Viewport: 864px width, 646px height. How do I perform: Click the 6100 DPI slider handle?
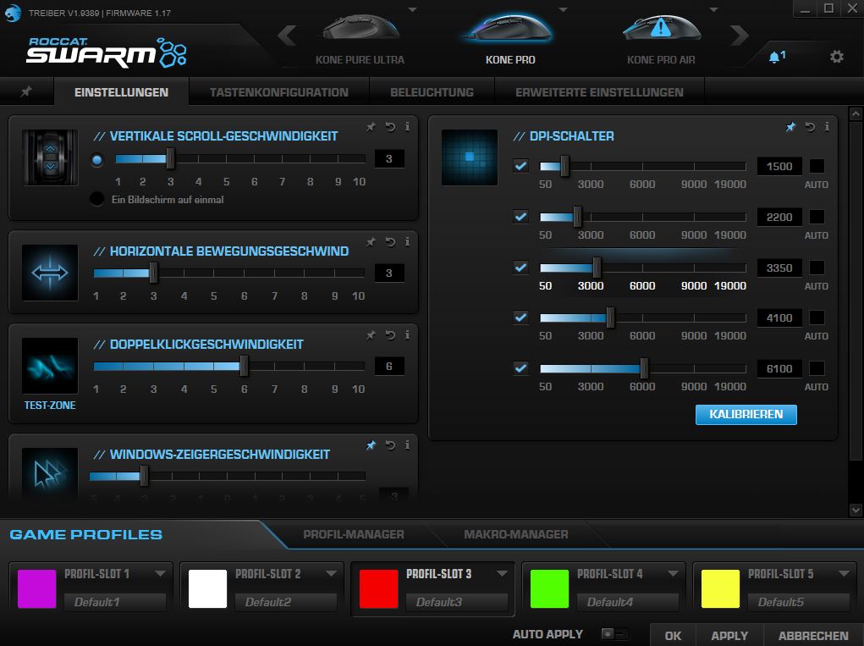click(x=644, y=368)
